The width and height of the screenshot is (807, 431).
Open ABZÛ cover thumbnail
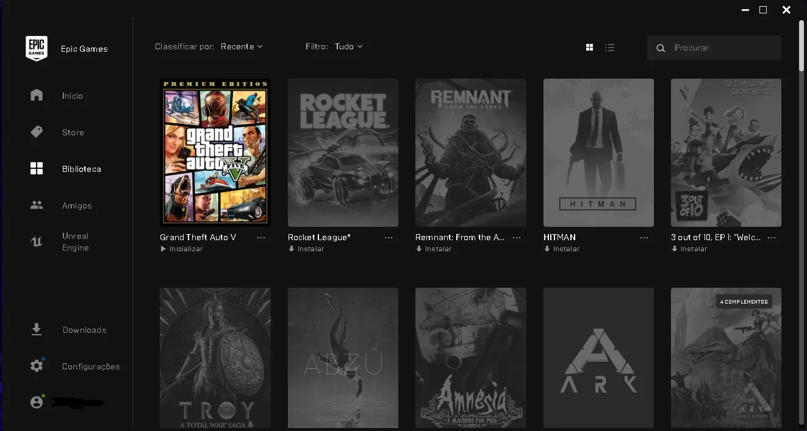[343, 358]
